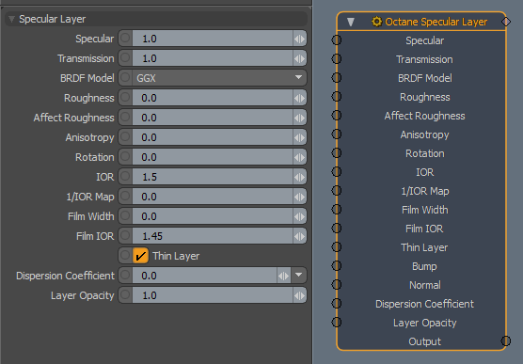Viewport: 523px width, 364px height.
Task: Click the slider arrows on Specular field
Action: pyautogui.click(x=299, y=39)
